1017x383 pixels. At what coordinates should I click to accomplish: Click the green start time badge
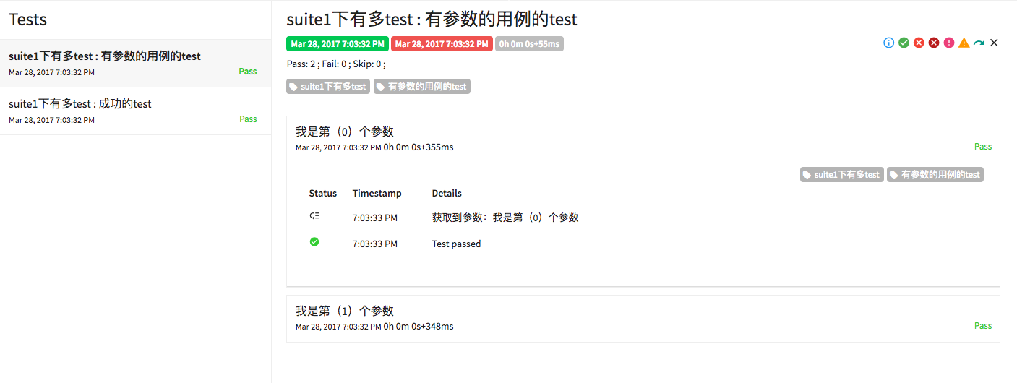point(338,44)
